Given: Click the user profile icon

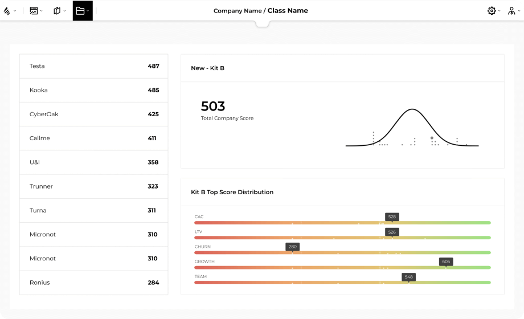Looking at the screenshot, I should [x=511, y=11].
